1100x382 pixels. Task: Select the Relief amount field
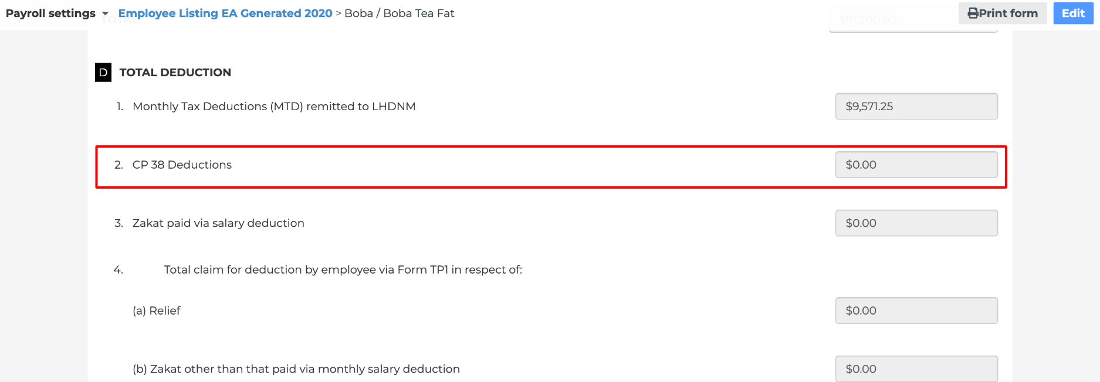point(916,311)
